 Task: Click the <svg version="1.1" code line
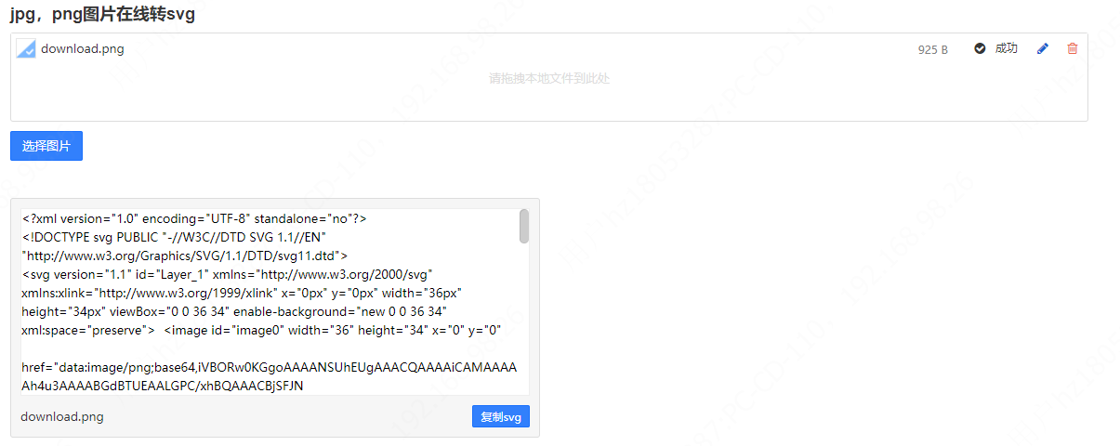tap(227, 274)
